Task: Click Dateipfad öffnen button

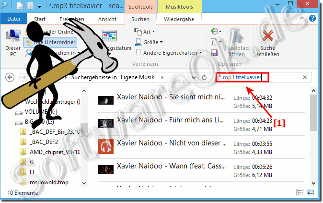Action: [x=236, y=43]
